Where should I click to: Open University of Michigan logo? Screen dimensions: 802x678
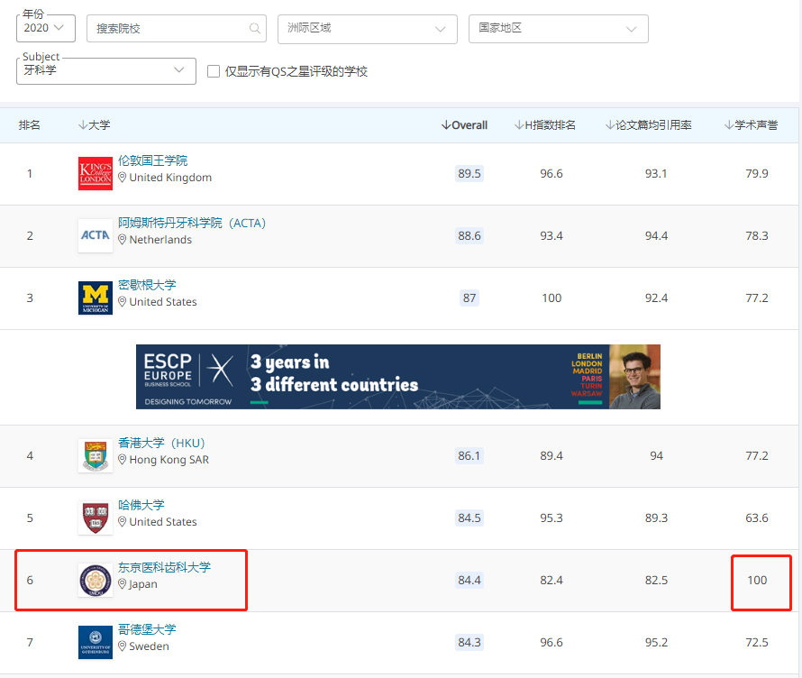click(96, 298)
